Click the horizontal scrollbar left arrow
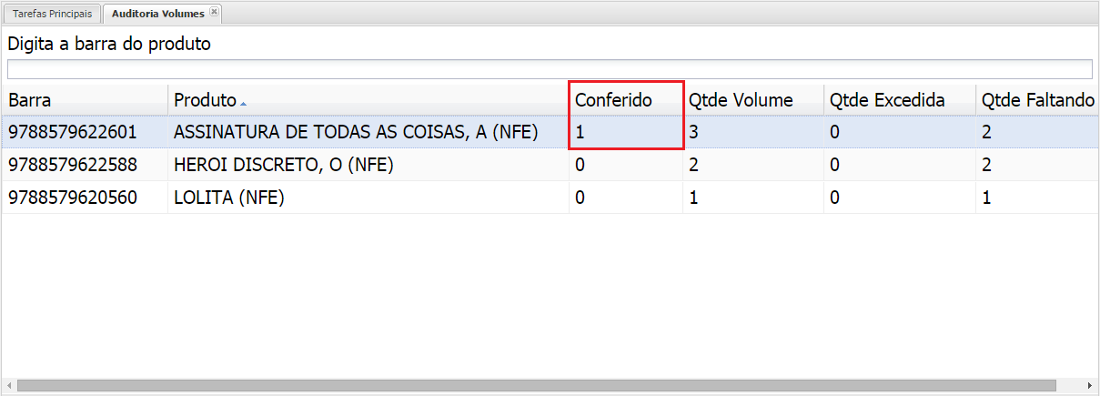1100x396 pixels. (8, 386)
